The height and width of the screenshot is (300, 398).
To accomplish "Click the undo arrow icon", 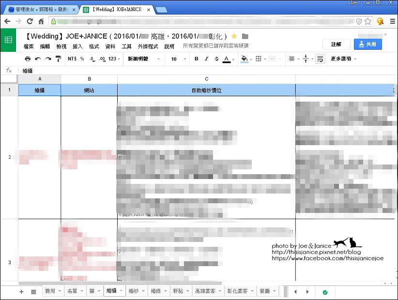I will tap(38, 59).
